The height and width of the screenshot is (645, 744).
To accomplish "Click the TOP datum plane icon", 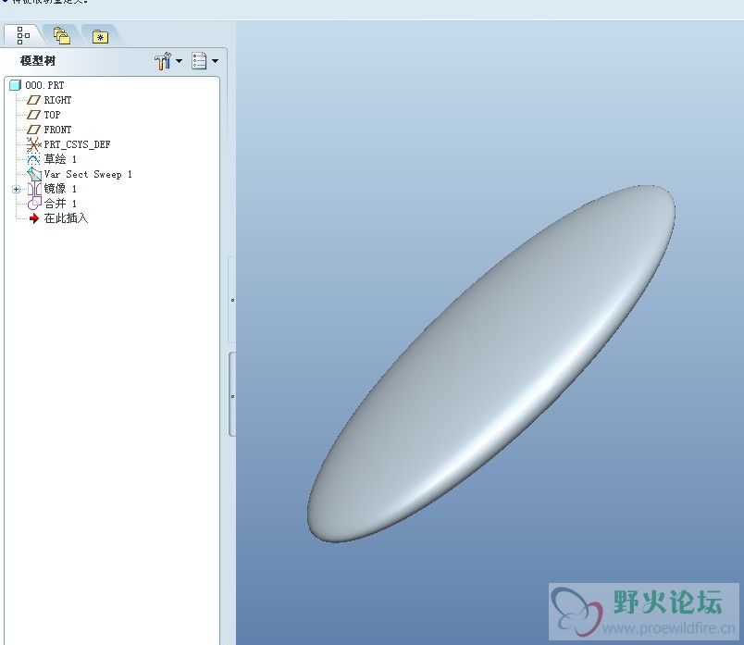I will click(33, 115).
